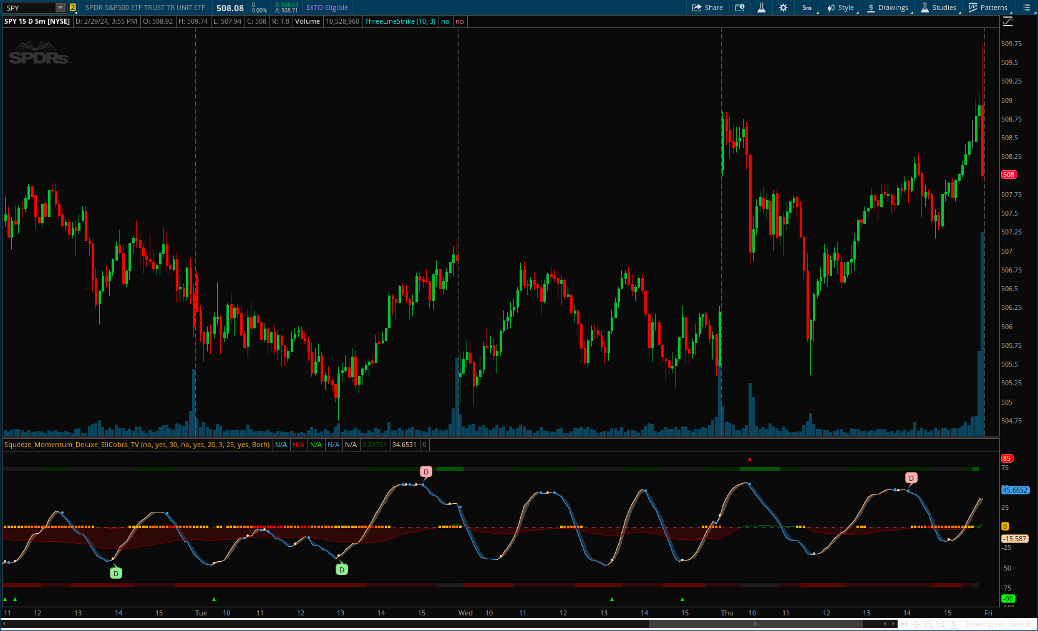Image resolution: width=1038 pixels, height=631 pixels.
Task: Open chart settings gear icon
Action: pyautogui.click(x=783, y=7)
